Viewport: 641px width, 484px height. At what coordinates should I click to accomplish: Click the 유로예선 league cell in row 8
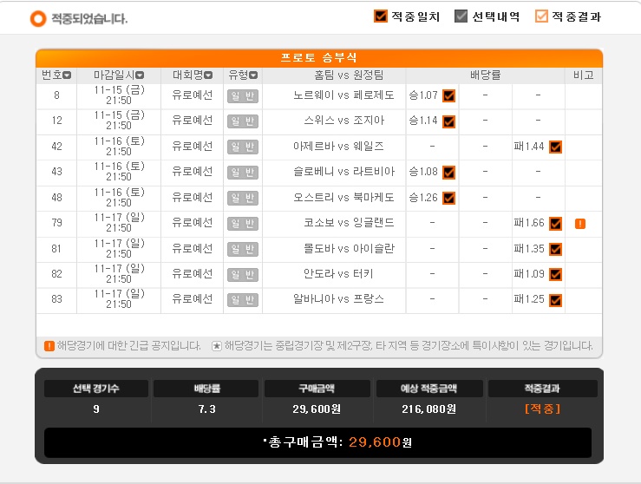193,95
